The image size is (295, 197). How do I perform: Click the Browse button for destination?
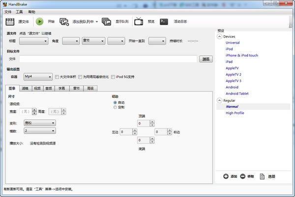click(206, 59)
